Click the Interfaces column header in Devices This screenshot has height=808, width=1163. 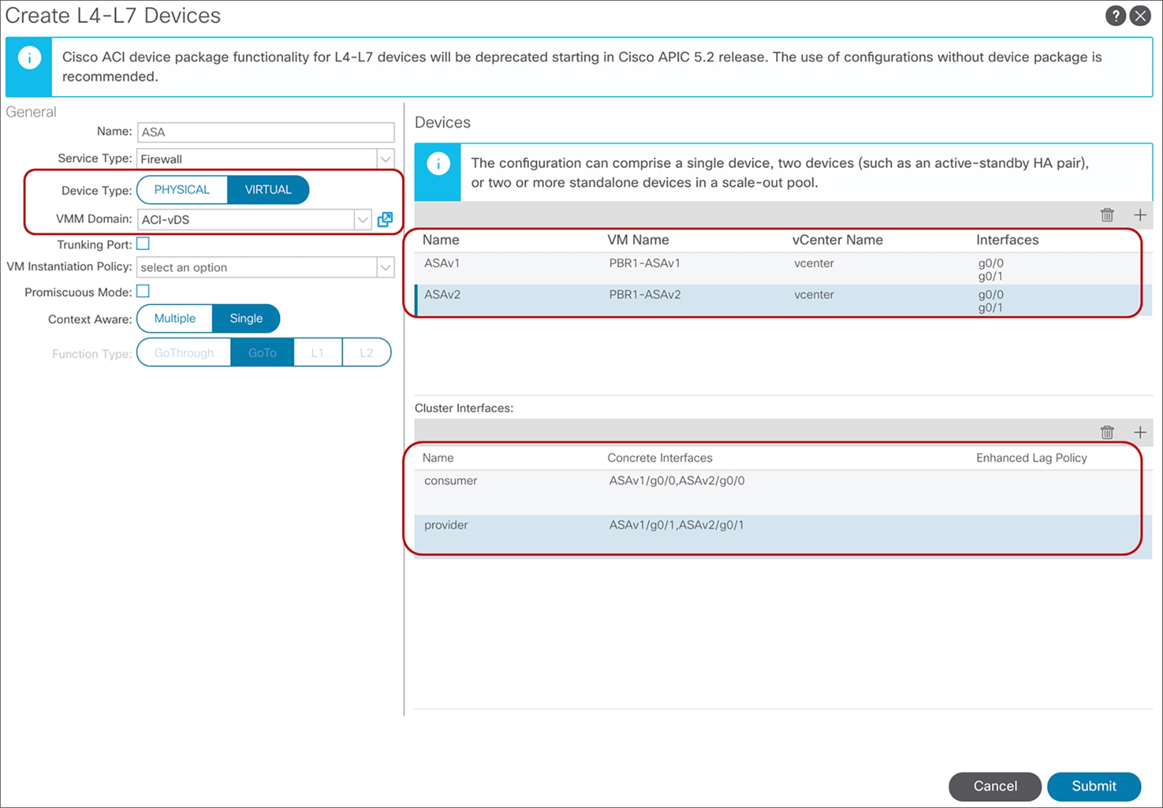pos(1007,240)
